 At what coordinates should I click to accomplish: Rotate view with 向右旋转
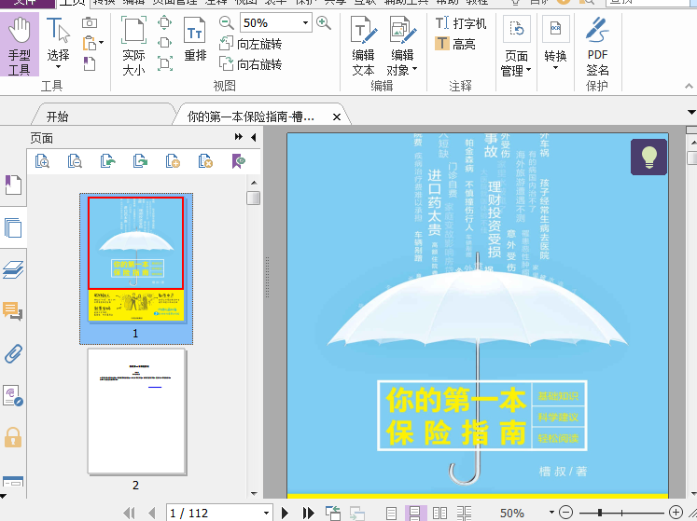(251, 64)
